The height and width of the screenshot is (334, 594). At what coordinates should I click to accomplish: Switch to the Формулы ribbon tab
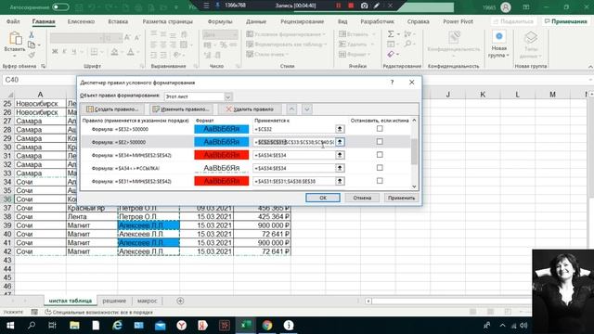pos(220,21)
